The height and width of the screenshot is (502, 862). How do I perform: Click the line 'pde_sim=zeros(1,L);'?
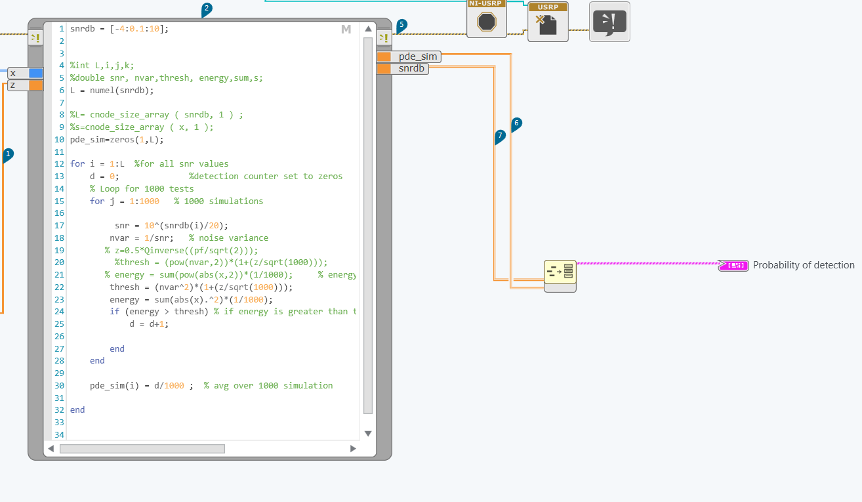pyautogui.click(x=117, y=139)
